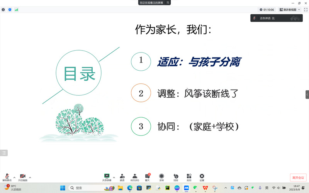Expand the side panel handle on right edge

307,94
